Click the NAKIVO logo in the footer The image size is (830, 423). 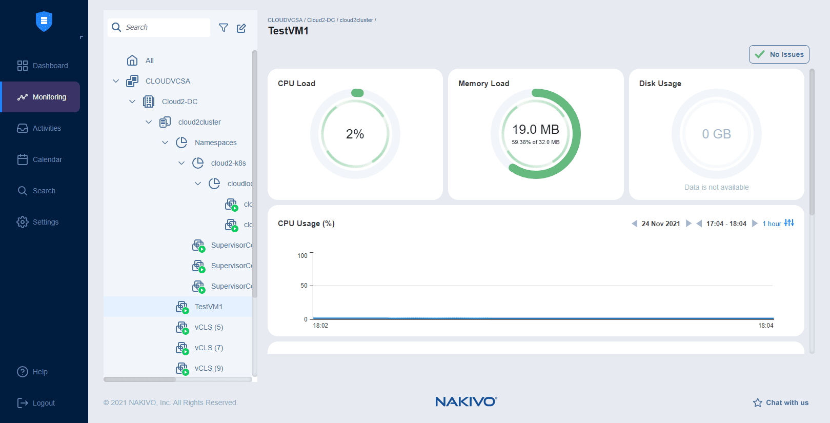pos(466,401)
